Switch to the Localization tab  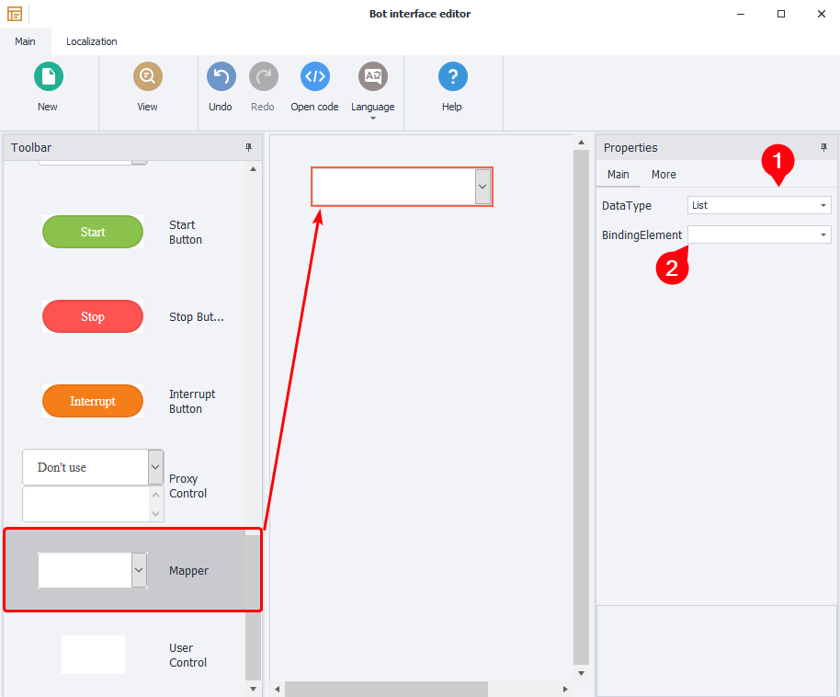[91, 41]
